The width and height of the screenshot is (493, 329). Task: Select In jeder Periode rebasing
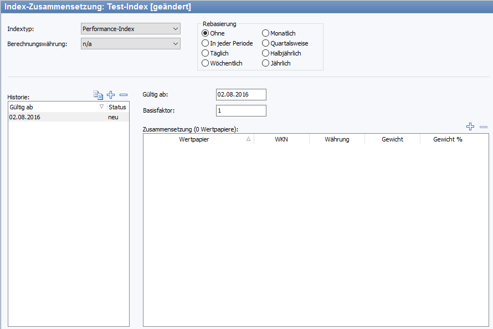click(x=206, y=43)
